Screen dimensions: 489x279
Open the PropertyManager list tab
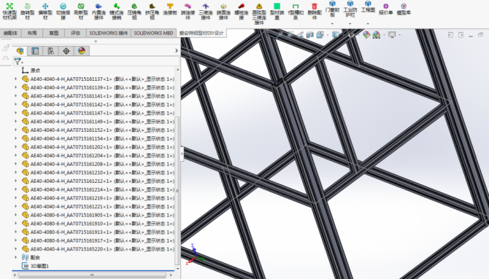(35, 51)
